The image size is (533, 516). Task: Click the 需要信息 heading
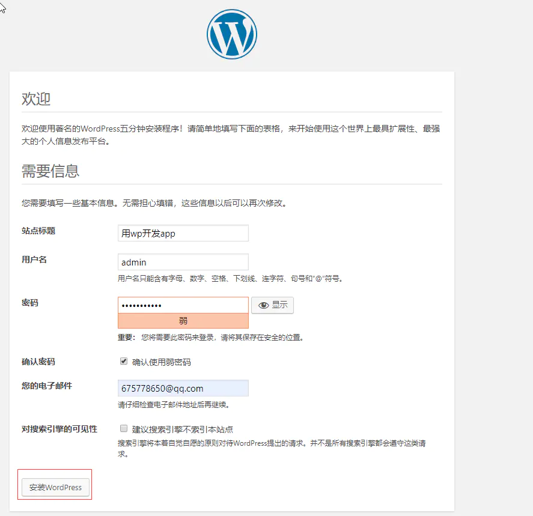50,171
